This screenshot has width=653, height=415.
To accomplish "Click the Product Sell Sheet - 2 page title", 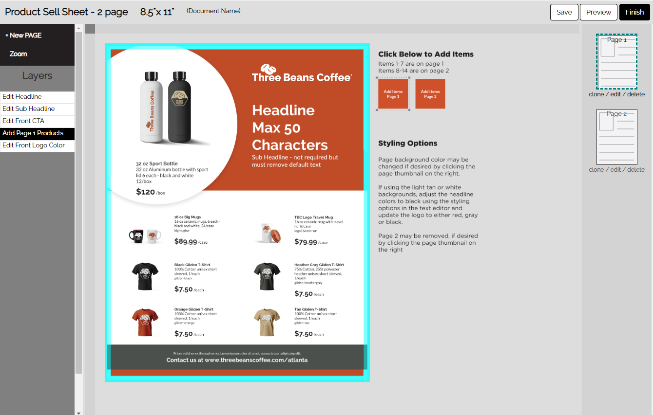I will click(66, 12).
